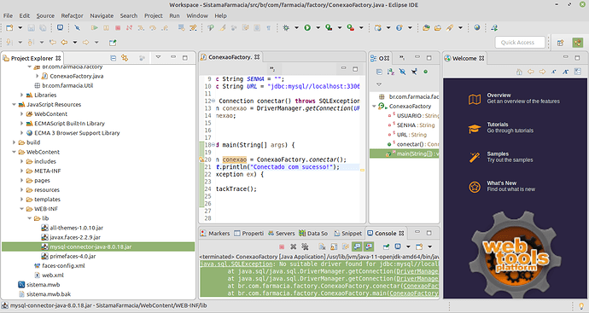Click the Scroll Lock icon in Console toolbar
The height and width of the screenshot is (313, 589).
coord(334,246)
